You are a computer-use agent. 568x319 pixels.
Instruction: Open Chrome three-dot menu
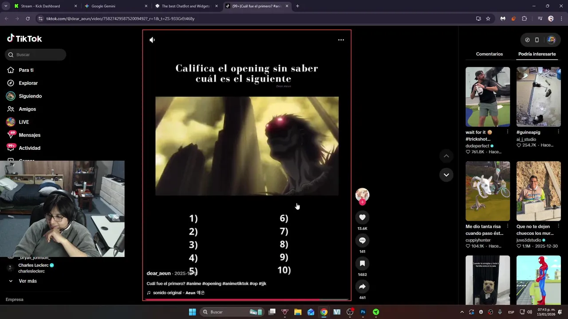(562, 19)
